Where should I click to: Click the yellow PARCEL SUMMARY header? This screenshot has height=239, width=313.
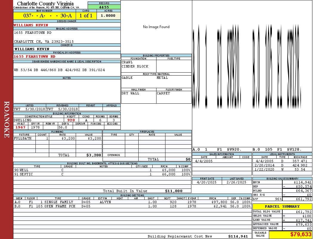click(x=282, y=206)
